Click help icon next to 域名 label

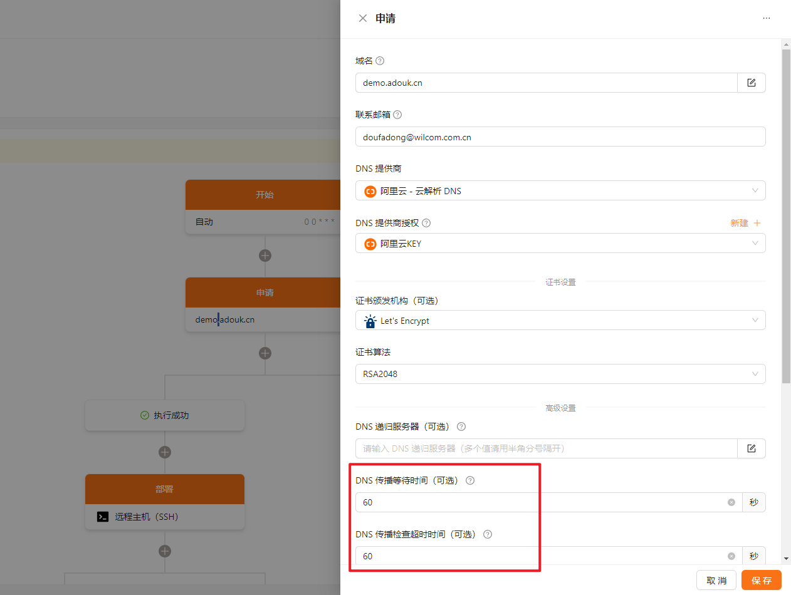tap(379, 61)
